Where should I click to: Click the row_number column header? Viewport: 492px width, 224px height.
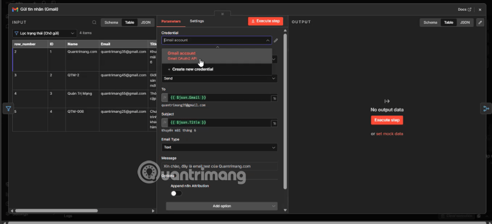coord(30,44)
